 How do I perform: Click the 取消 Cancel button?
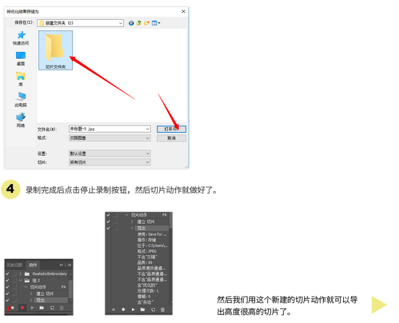(171, 138)
